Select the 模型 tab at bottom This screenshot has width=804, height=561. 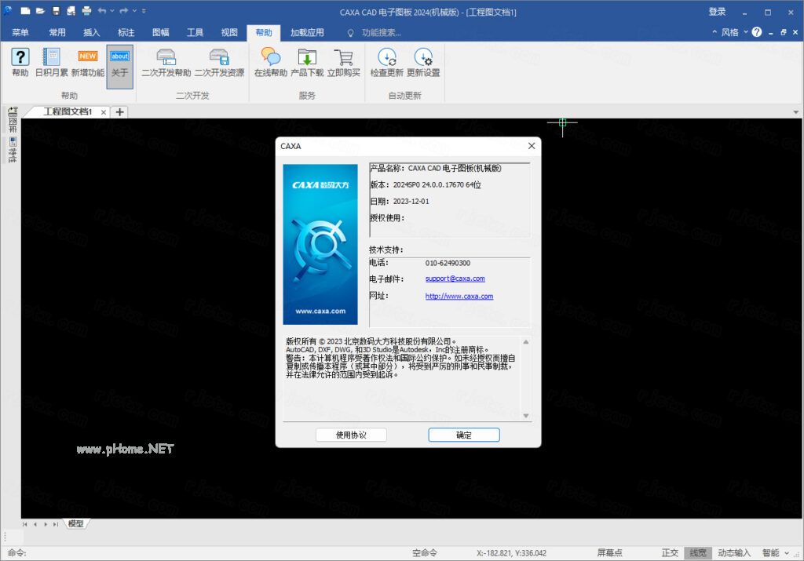pos(75,523)
